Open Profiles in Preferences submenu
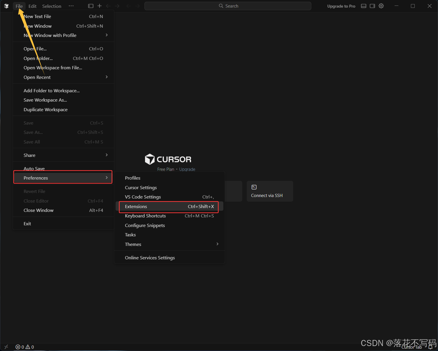Viewport: 438px width, 351px height. [169, 178]
